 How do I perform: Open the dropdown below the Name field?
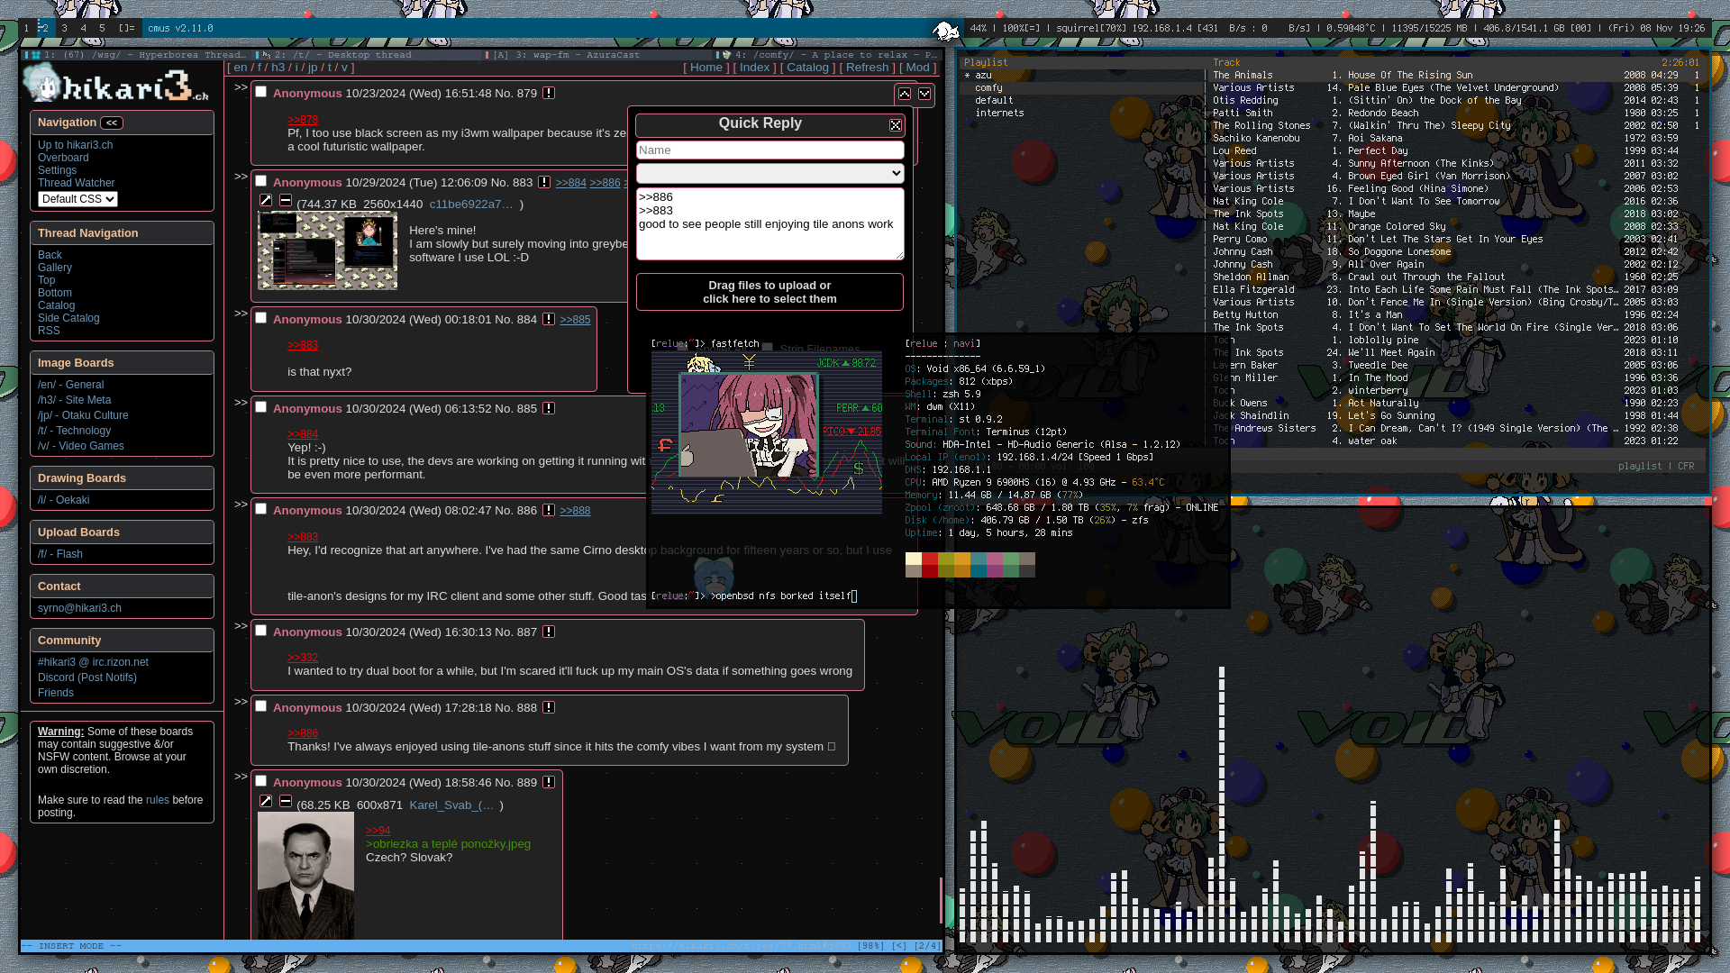[x=769, y=173]
